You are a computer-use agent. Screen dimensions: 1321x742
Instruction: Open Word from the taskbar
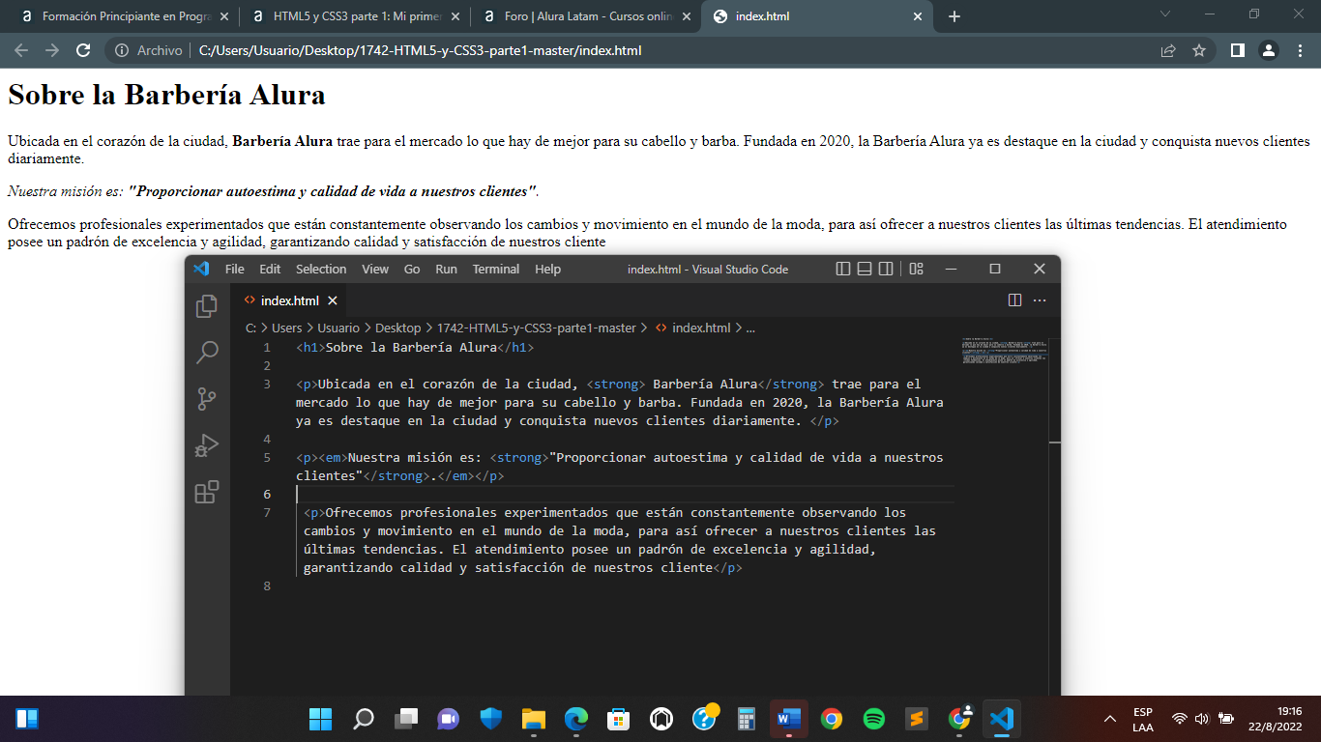point(788,719)
